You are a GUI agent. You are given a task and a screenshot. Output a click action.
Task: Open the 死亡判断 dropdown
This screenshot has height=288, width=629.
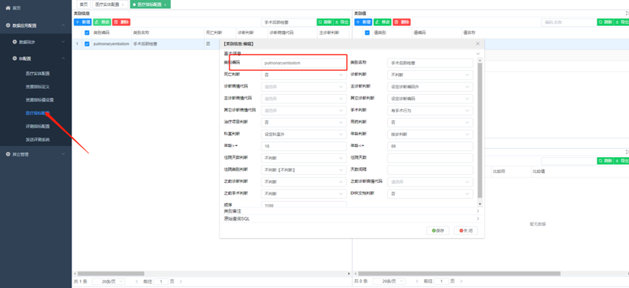304,75
